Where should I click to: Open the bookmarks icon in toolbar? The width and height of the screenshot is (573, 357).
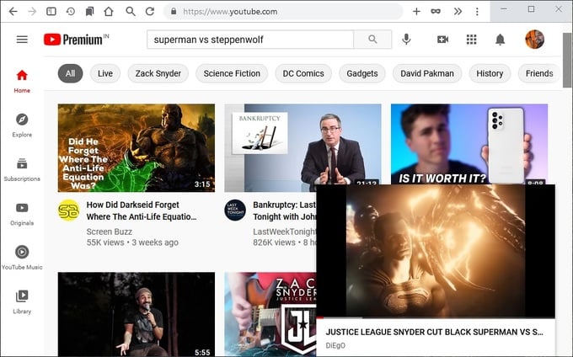[89, 12]
